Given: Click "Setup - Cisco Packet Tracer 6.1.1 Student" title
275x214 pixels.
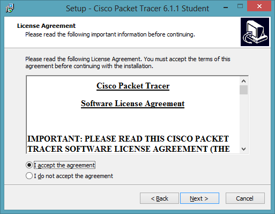Looking at the screenshot, I should (x=137, y=9).
